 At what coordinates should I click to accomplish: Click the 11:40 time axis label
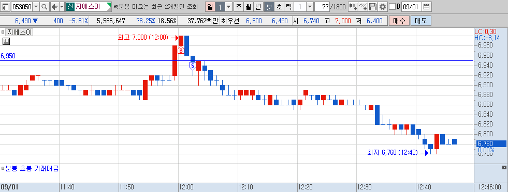(x=67, y=187)
